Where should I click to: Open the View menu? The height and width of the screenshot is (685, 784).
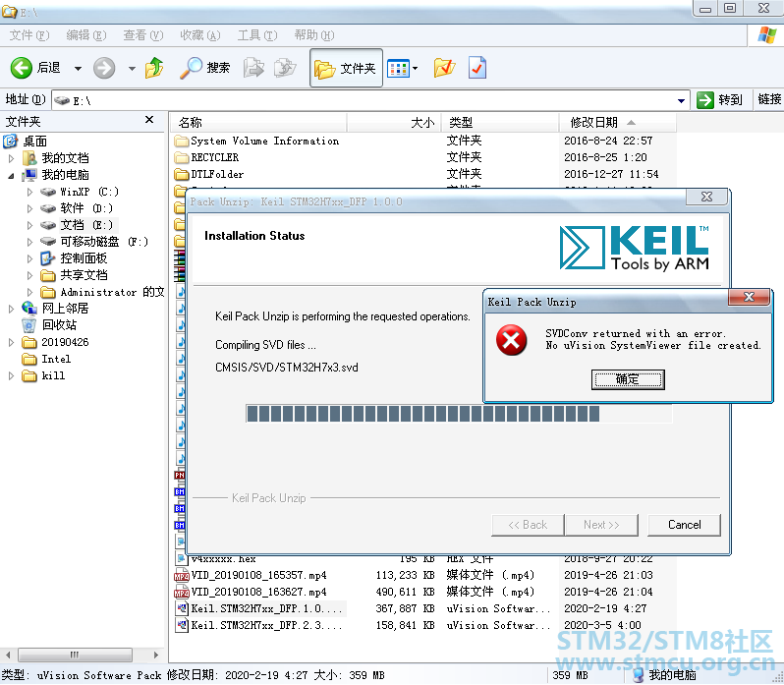(143, 35)
